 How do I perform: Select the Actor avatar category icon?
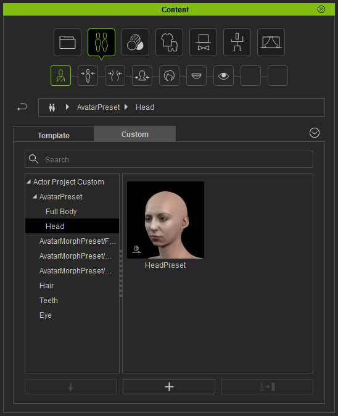coord(101,42)
